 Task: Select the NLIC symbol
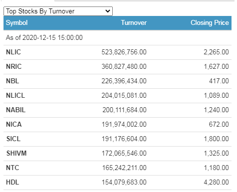point(13,52)
